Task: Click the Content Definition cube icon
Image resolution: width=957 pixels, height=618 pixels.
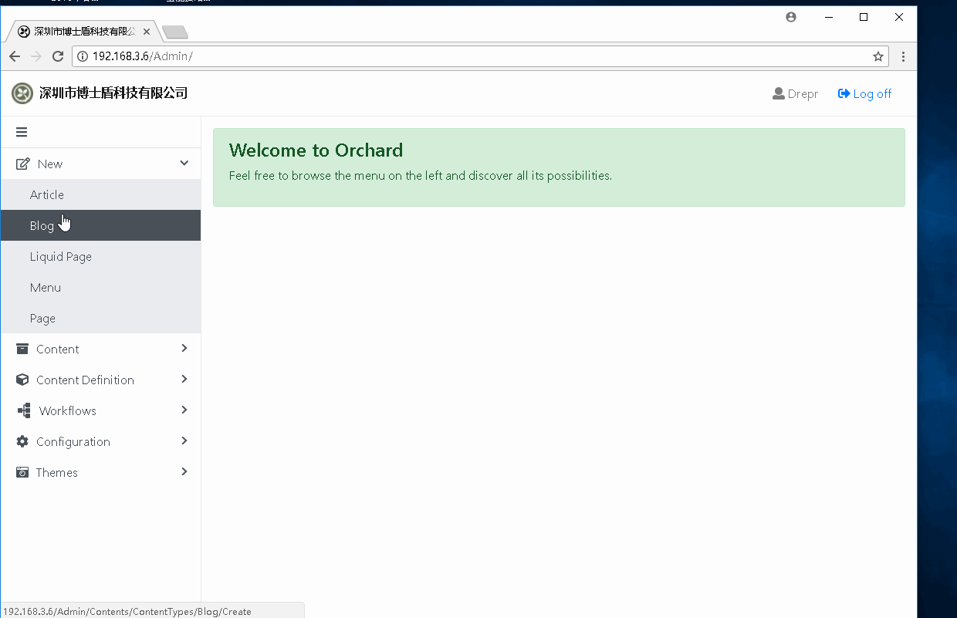Action: pyautogui.click(x=22, y=380)
